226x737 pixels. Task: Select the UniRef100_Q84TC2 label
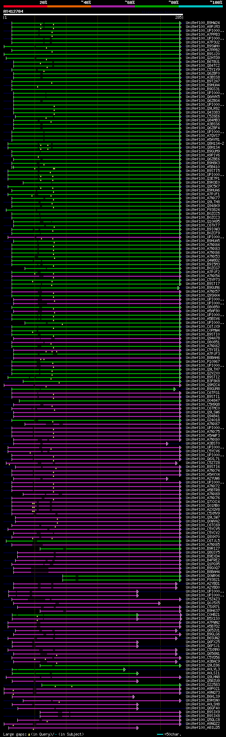coord(203,65)
